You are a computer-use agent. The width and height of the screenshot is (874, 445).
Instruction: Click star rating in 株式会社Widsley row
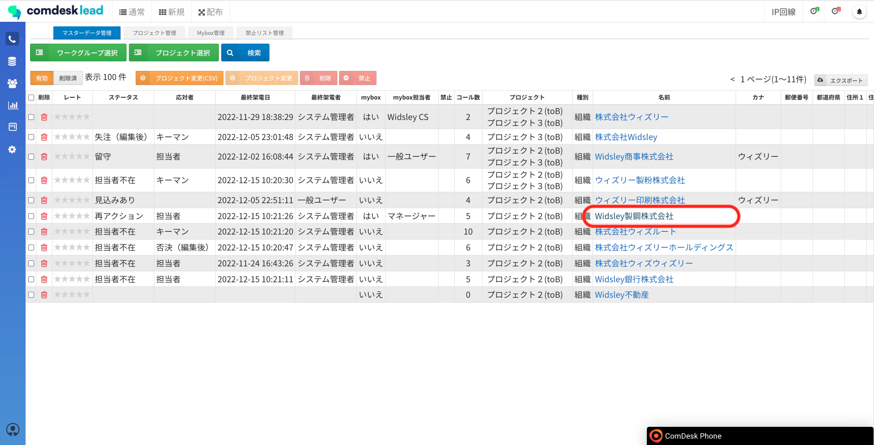click(72, 137)
